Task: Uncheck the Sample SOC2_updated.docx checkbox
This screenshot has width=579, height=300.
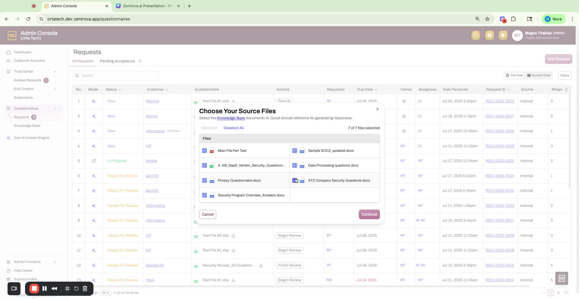Action: click(x=295, y=151)
